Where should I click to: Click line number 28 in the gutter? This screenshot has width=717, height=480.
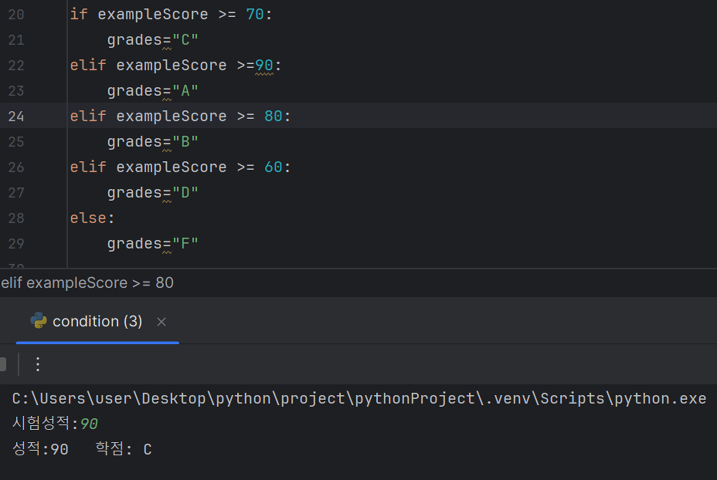tap(16, 218)
